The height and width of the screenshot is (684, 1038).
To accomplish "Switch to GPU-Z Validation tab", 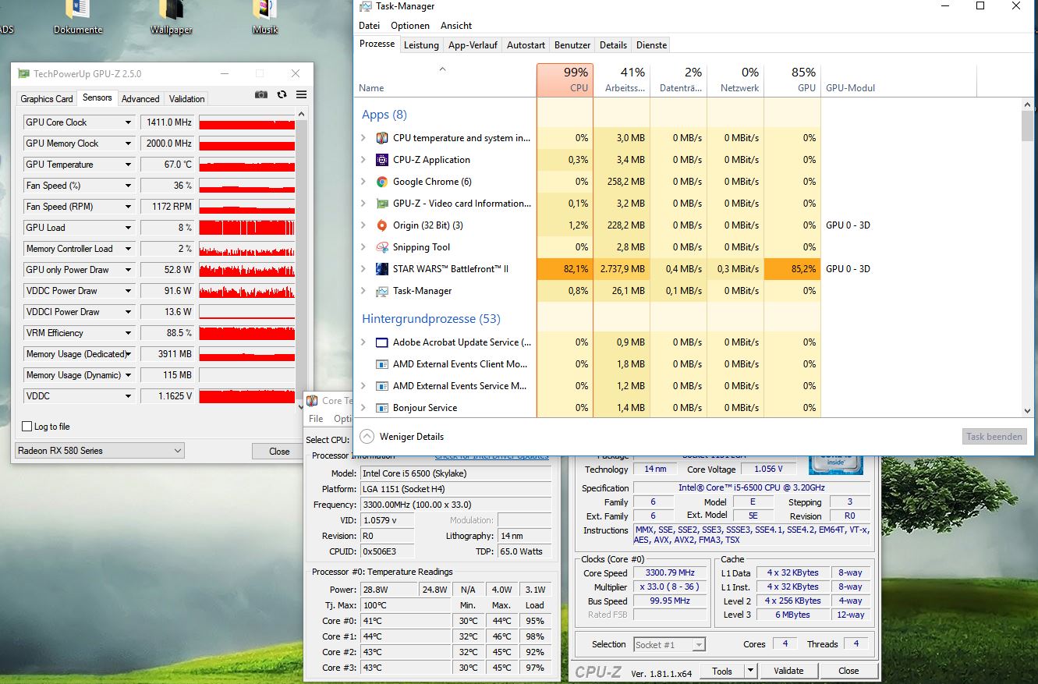I will point(187,99).
